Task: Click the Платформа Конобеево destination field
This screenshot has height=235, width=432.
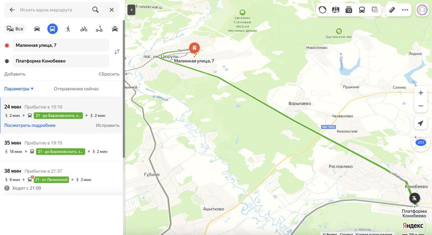Action: click(60, 61)
